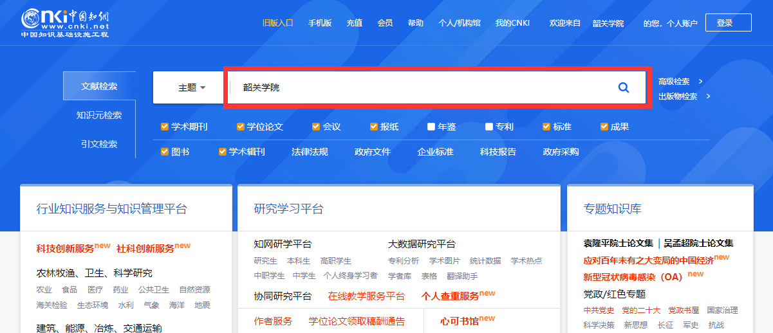Open 手机版 in top navigation
The image size is (773, 333).
pos(320,23)
